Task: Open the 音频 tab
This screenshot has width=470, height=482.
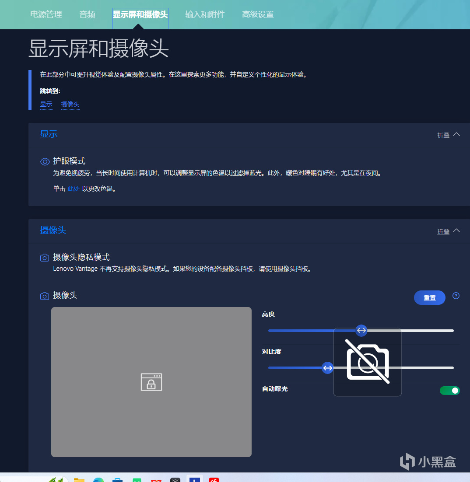Action: click(88, 14)
